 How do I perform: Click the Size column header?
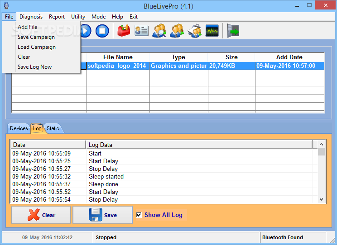[x=231, y=57]
